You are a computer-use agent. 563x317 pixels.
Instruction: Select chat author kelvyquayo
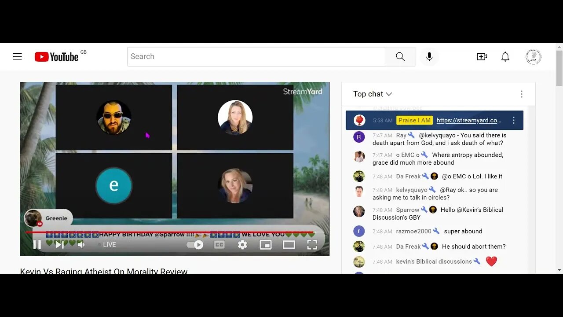412,190
